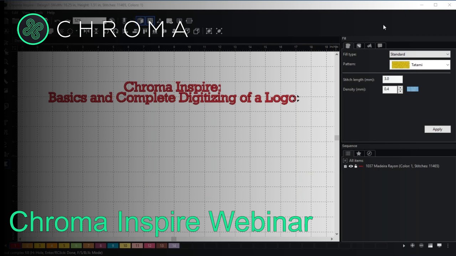This screenshot has height=256, width=456.
Task: Click the Density value input field
Action: click(x=390, y=89)
